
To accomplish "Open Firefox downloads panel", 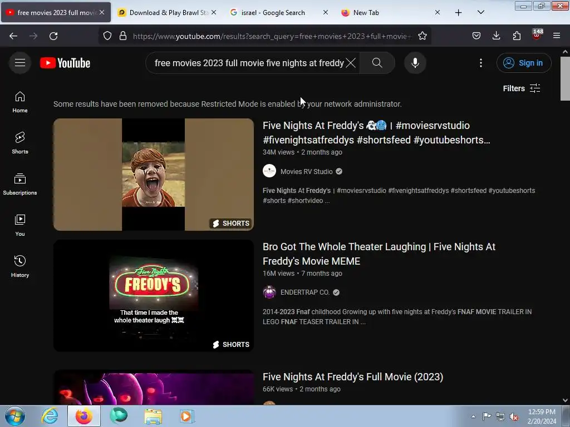I will pos(496,36).
